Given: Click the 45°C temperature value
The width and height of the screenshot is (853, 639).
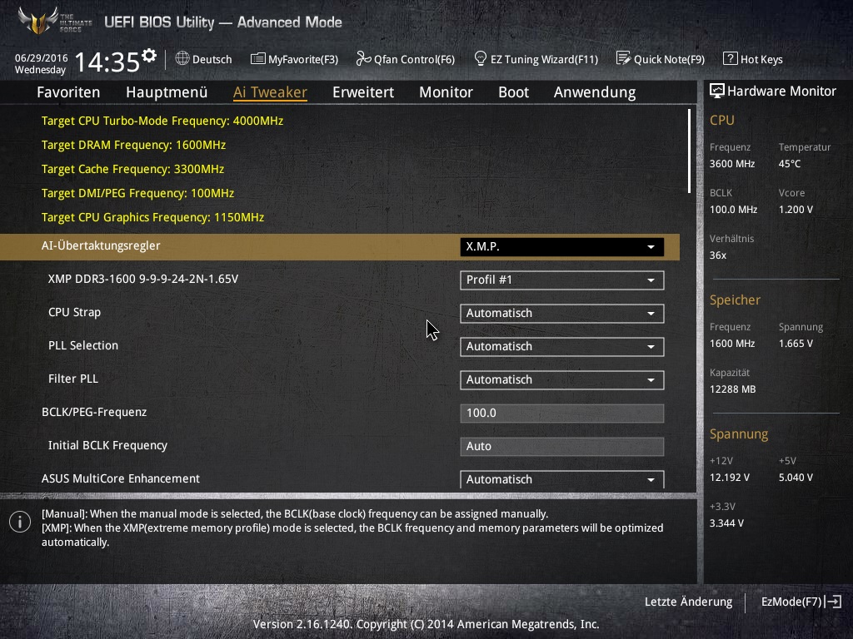Looking at the screenshot, I should [790, 164].
